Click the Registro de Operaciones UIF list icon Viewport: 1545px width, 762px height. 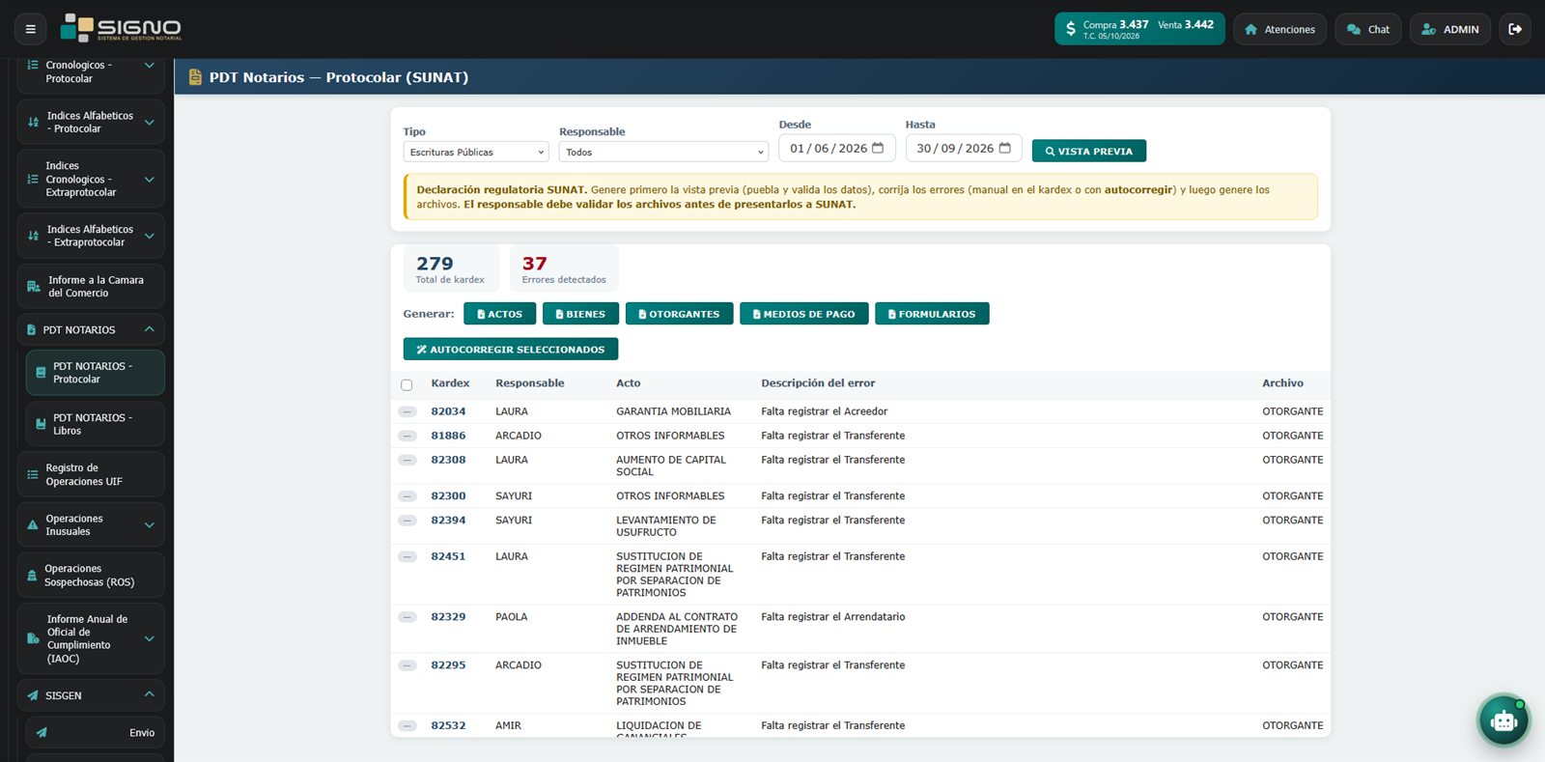pos(33,474)
